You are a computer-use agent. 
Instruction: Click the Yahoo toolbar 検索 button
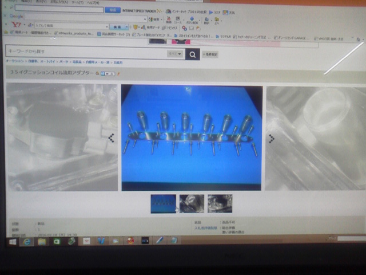[x=117, y=27]
